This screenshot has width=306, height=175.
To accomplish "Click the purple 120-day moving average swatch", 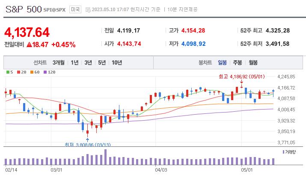I will [45, 72].
